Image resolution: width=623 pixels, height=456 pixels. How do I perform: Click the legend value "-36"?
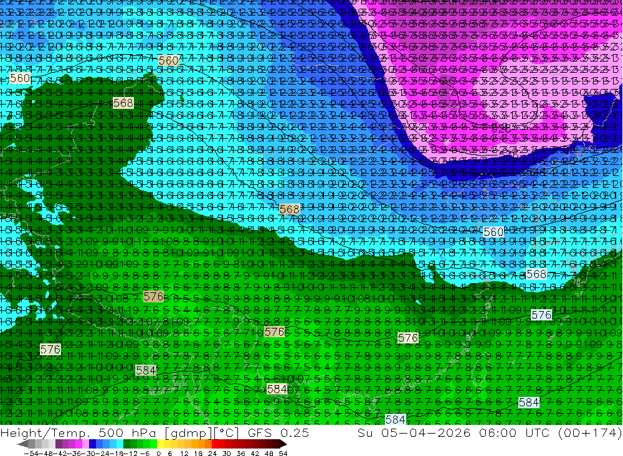point(74,454)
